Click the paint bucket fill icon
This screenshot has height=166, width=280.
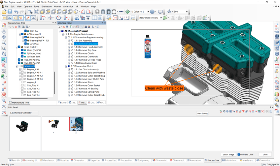point(169,12)
